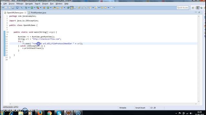Viewport: 206px width, 115px height.
Task: Open the Project menu
Action: click(45, 4)
